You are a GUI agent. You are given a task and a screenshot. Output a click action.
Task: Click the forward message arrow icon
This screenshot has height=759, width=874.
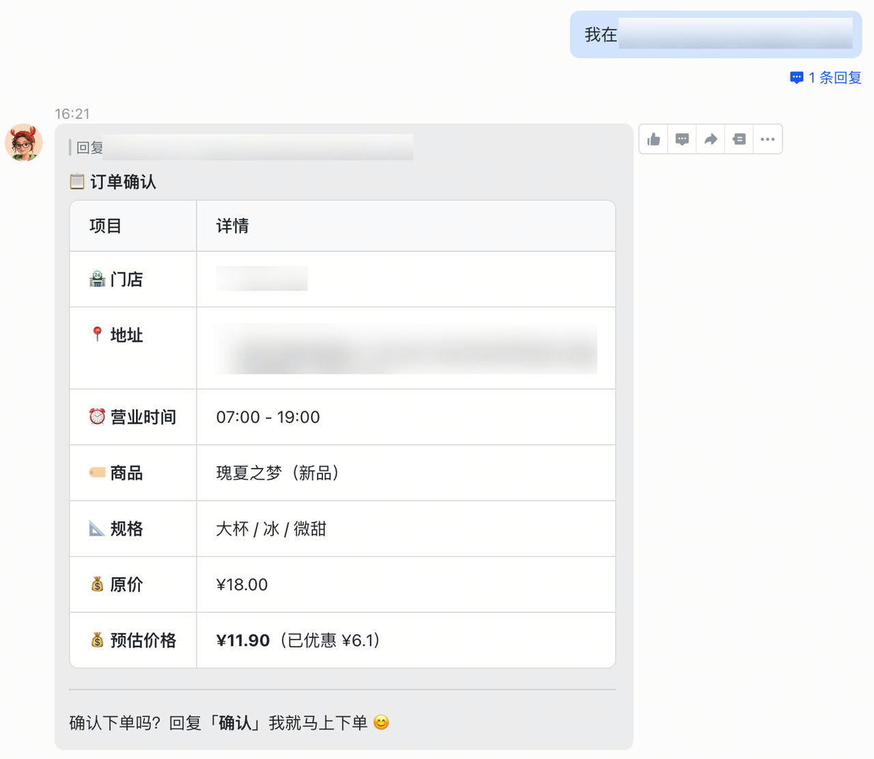711,139
